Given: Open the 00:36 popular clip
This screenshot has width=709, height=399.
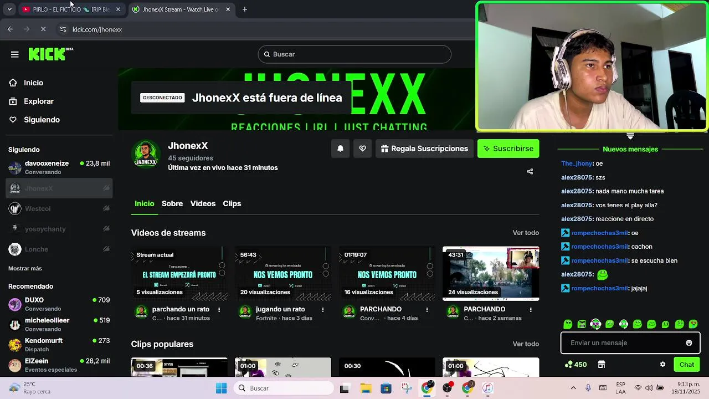Looking at the screenshot, I should [x=179, y=367].
